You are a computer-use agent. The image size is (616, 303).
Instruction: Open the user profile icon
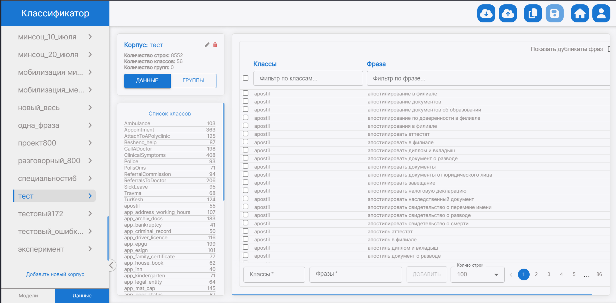point(601,13)
